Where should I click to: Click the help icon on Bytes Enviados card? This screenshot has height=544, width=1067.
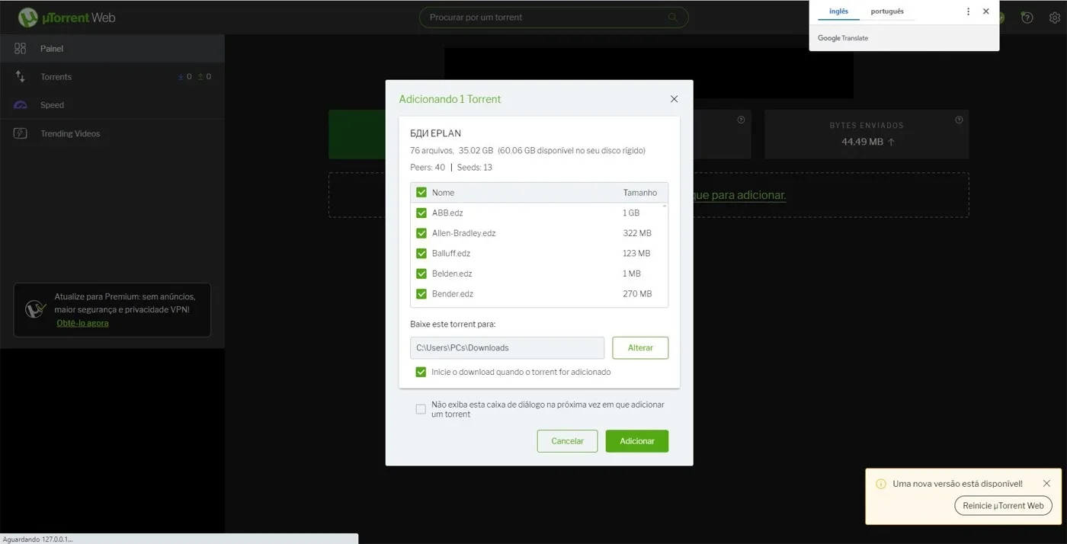point(959,120)
